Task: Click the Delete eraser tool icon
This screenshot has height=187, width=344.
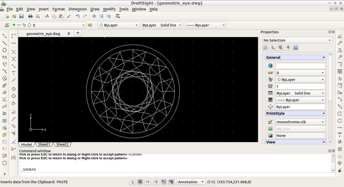Action: coord(340,36)
